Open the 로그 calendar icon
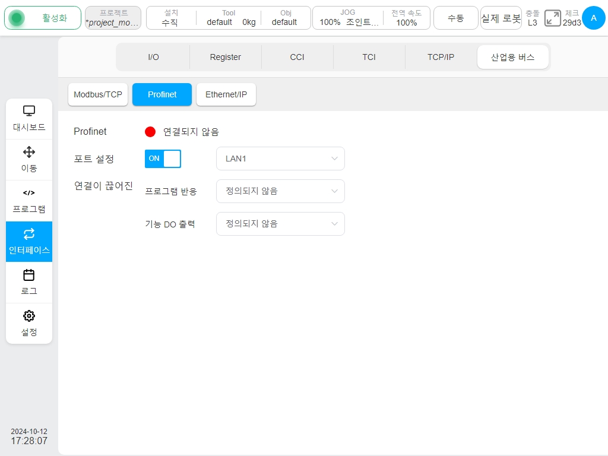The height and width of the screenshot is (456, 608). [x=29, y=283]
